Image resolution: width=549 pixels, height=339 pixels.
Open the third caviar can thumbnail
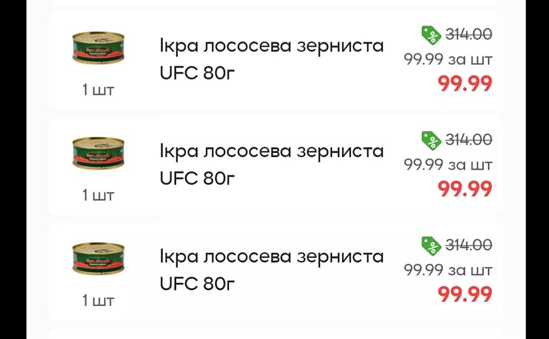[x=98, y=258]
